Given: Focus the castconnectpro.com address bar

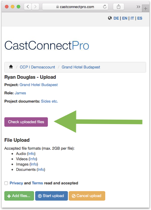Looking at the screenshot, I should (75, 7).
